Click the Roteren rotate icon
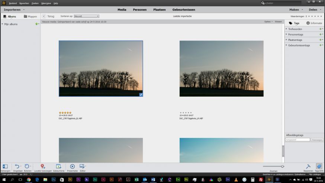 (27, 167)
